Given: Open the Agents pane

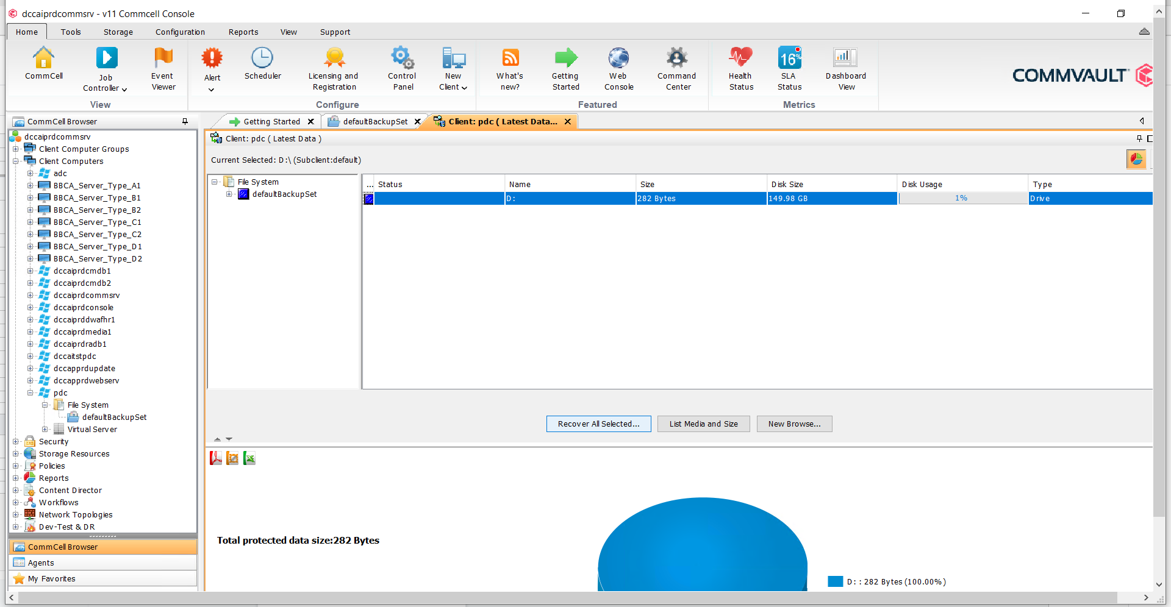Looking at the screenshot, I should pyautogui.click(x=103, y=563).
